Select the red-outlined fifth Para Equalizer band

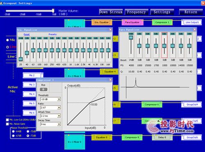164,46
